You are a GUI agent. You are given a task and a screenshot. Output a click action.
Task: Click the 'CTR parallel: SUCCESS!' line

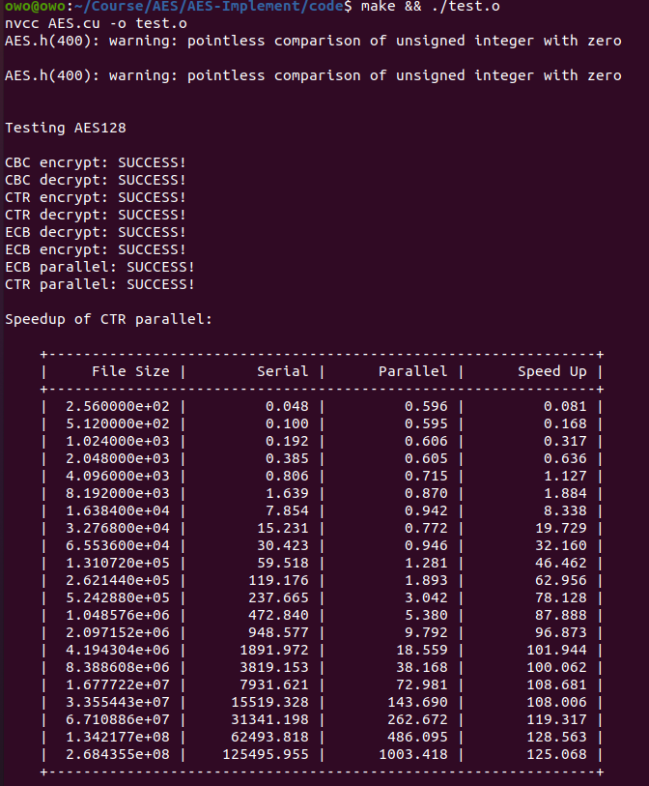[x=100, y=284]
